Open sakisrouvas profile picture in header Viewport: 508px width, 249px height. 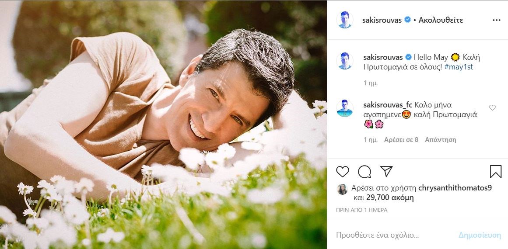(x=345, y=20)
